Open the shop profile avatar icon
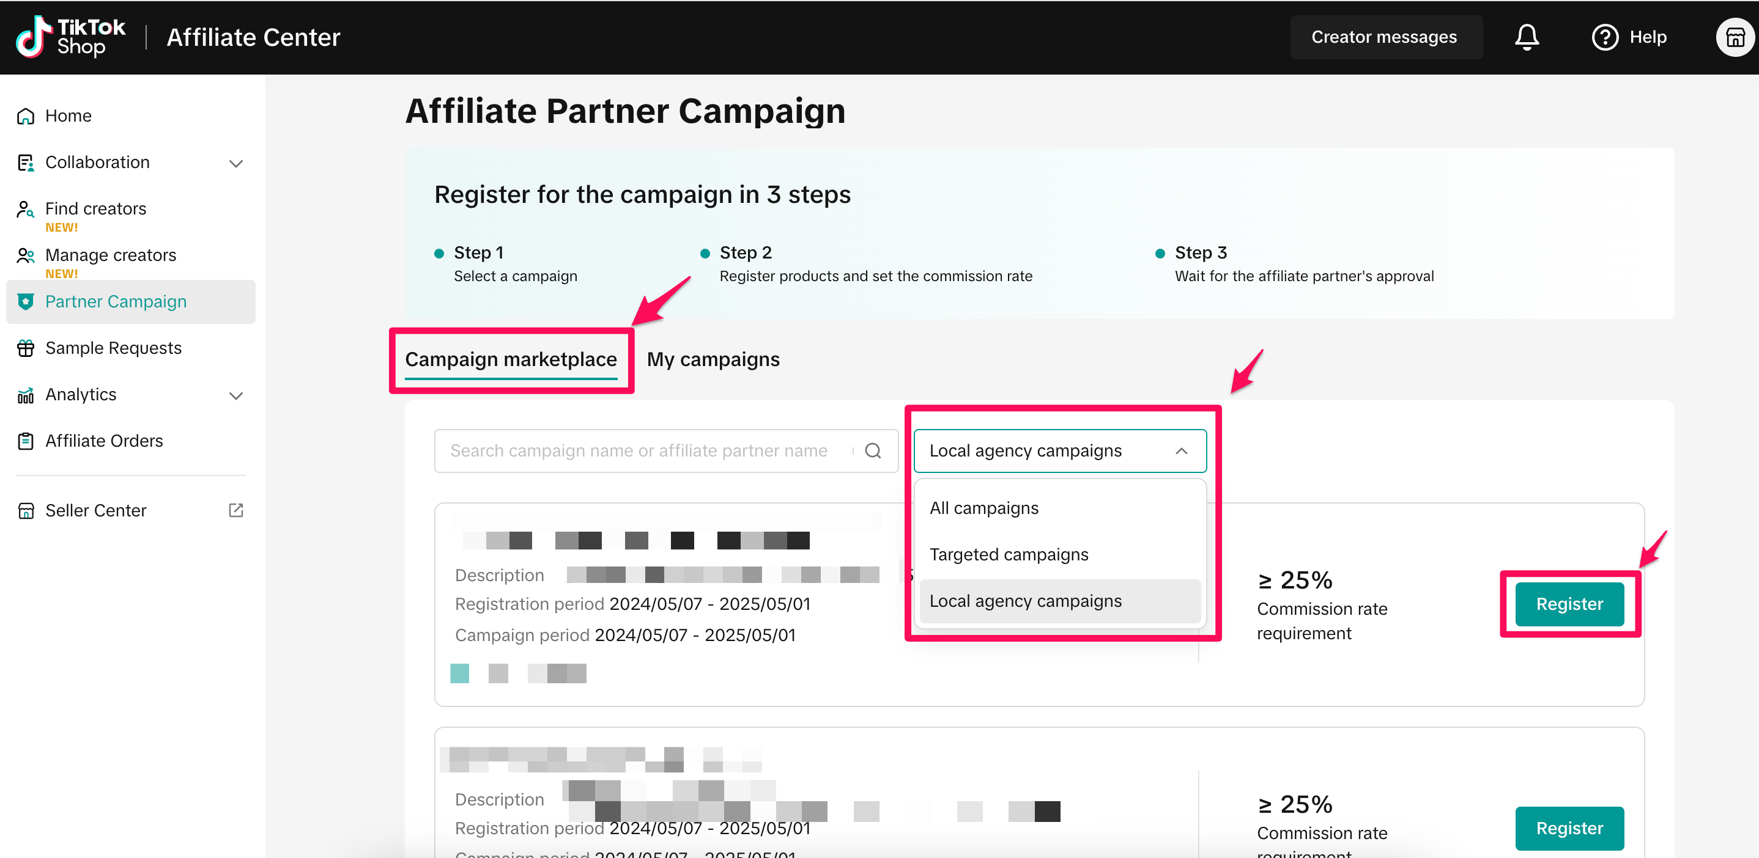The height and width of the screenshot is (858, 1759). click(1735, 37)
